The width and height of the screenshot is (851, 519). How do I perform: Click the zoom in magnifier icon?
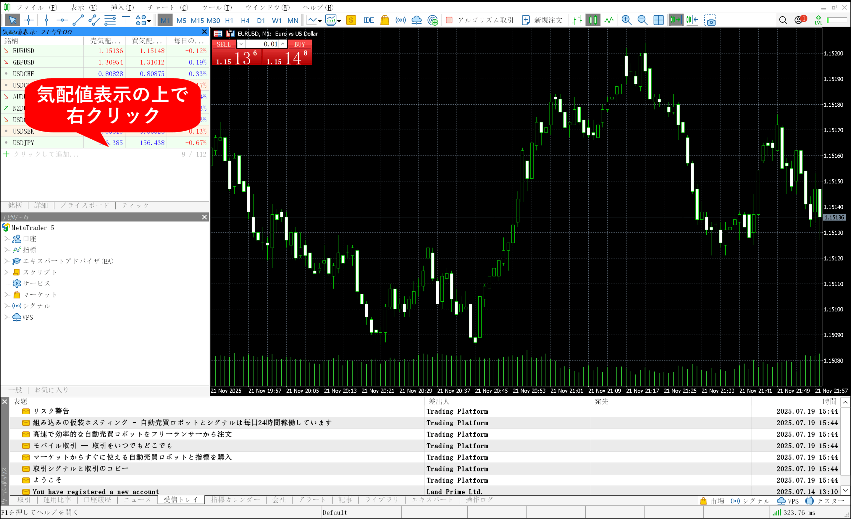[626, 20]
